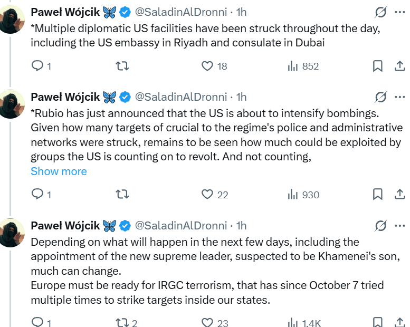Open Grok icon on first tweet

(x=380, y=11)
